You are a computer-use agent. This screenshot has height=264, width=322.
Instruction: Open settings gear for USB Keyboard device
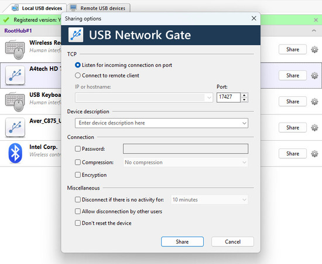click(314, 101)
